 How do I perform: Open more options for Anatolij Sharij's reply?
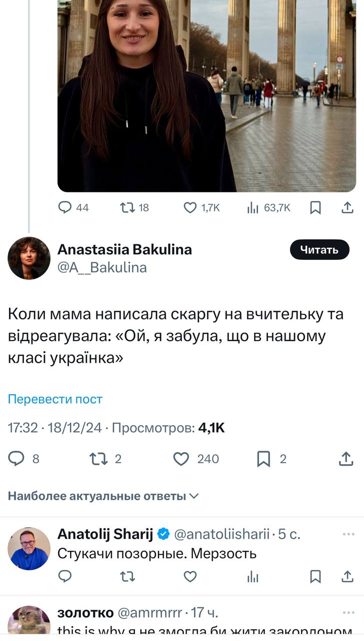pos(348,534)
